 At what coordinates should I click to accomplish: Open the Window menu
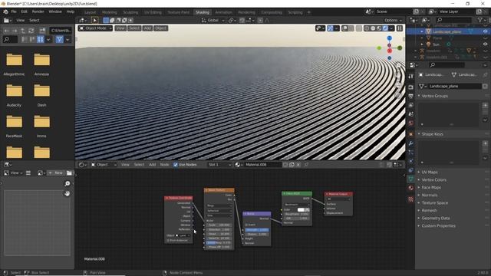[x=55, y=11]
